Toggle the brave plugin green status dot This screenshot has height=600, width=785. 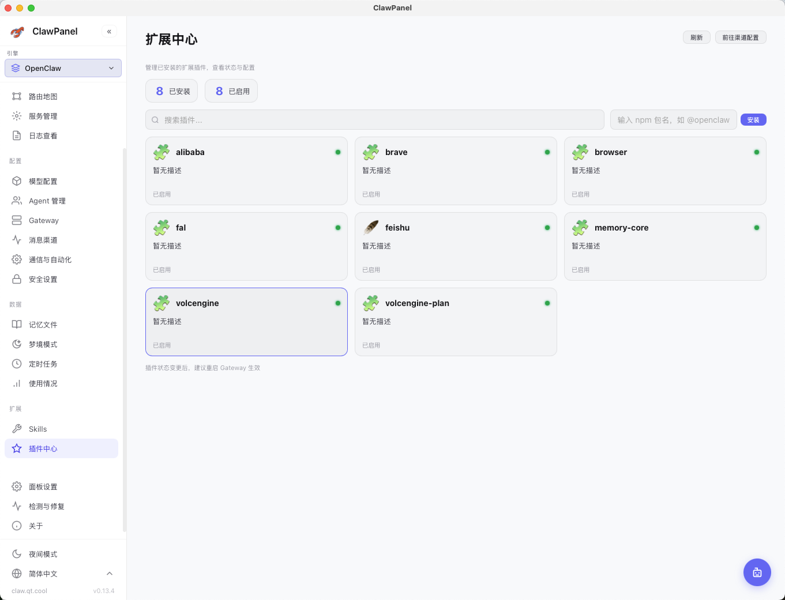[x=547, y=152]
